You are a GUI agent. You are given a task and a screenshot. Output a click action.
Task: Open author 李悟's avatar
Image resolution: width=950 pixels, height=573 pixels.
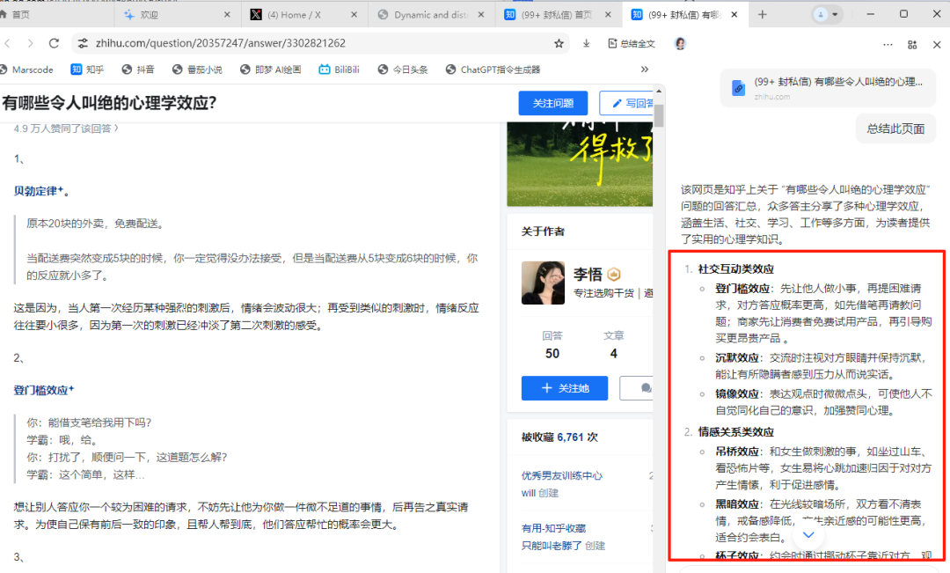[x=543, y=283]
